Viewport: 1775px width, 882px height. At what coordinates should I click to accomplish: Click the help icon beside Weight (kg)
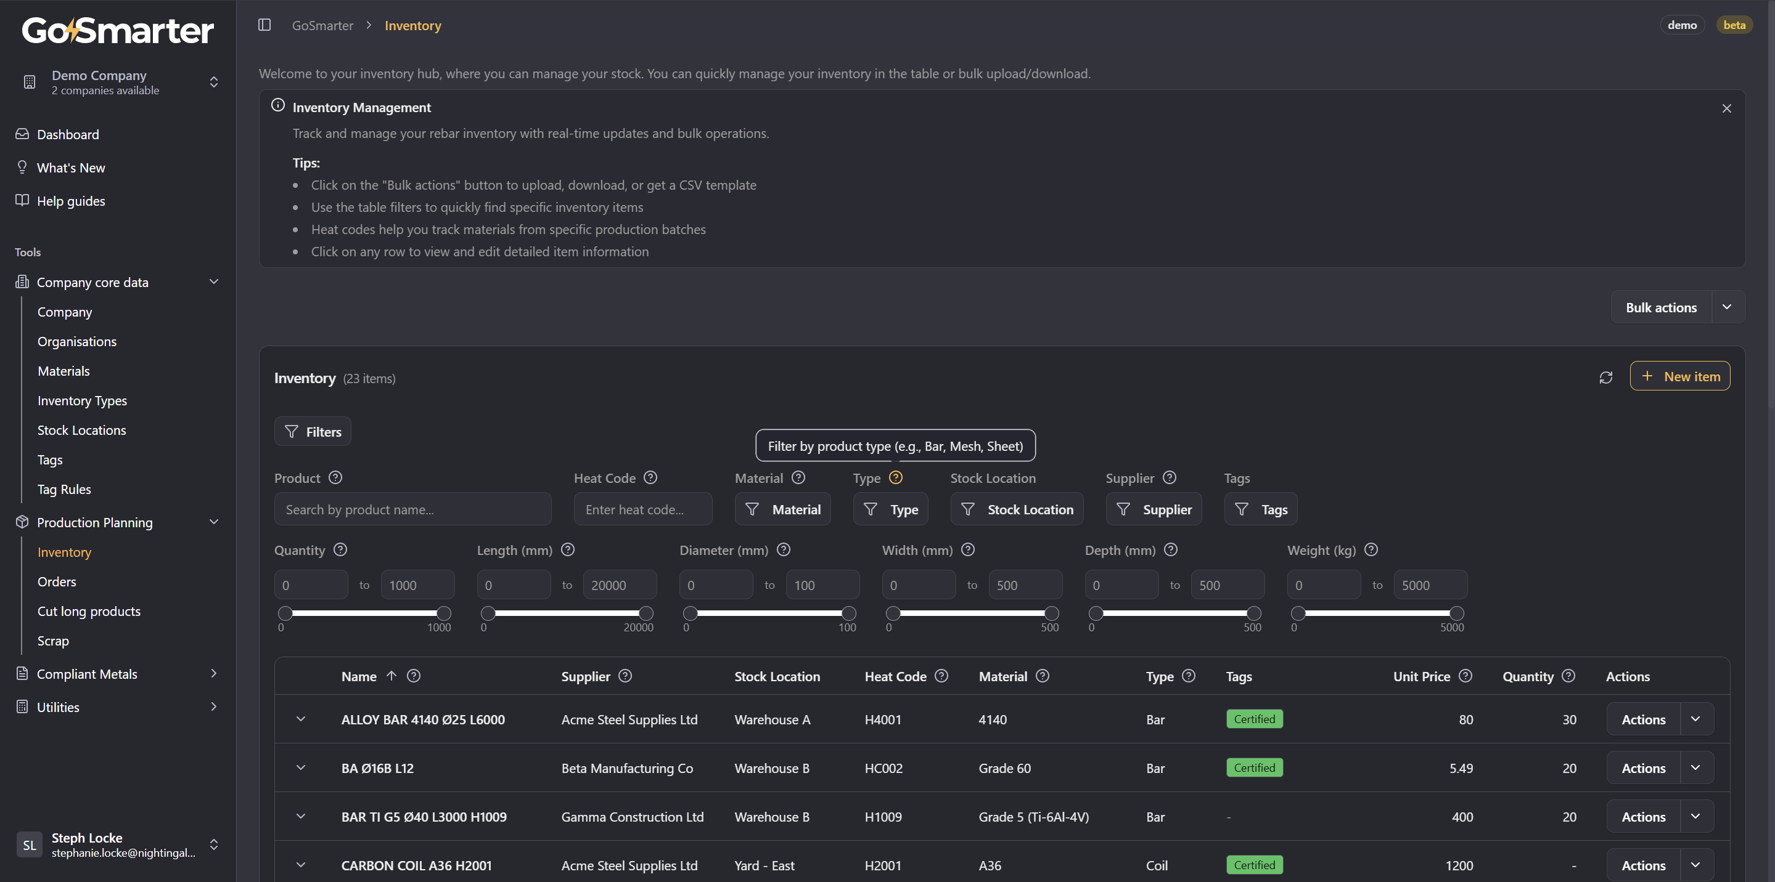tap(1371, 549)
